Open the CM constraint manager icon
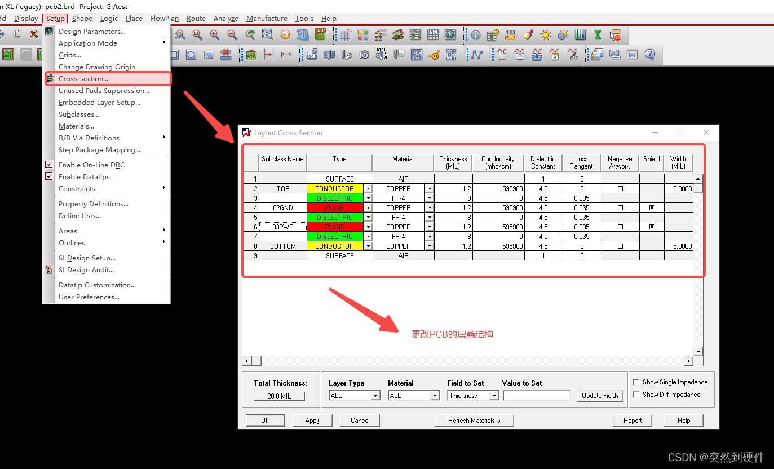The image size is (774, 469). pos(415,35)
